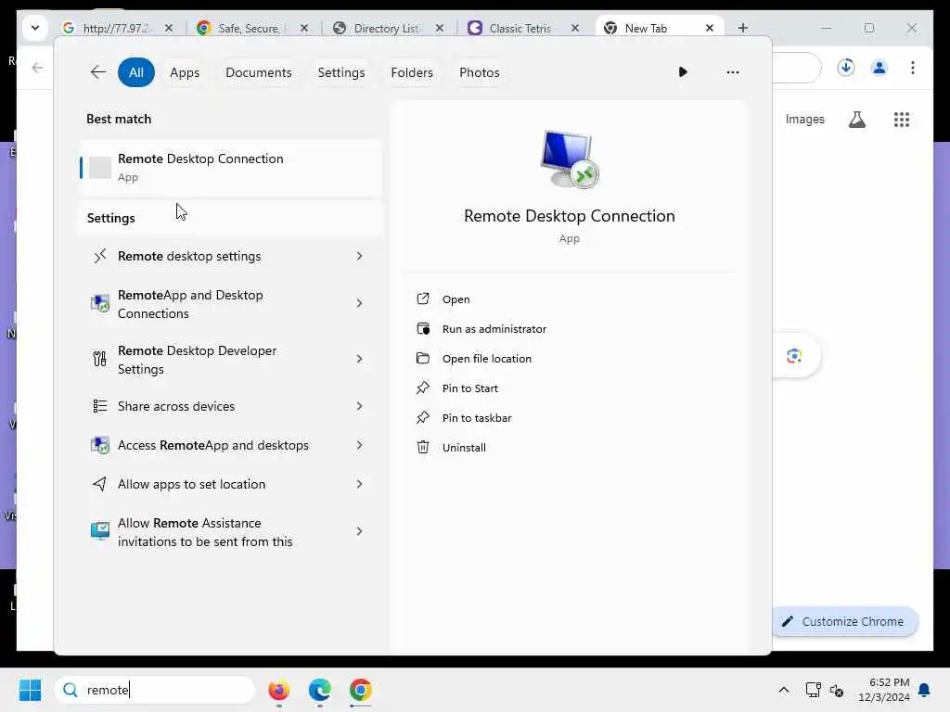Viewport: 950px width, 712px height.
Task: Open Access RemoteApp and desktops result
Action: tap(230, 445)
